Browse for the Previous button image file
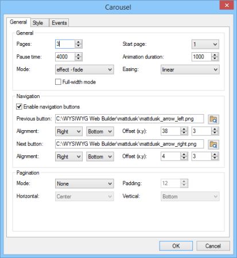Screen dimensions: 237x258 [x=213, y=119]
